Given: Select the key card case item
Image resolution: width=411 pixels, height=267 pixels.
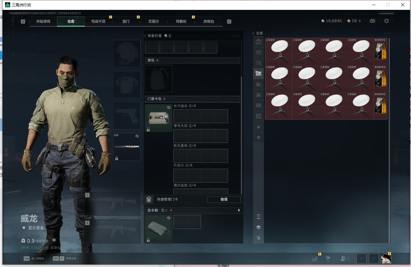Looking at the screenshot, I should [x=159, y=118].
